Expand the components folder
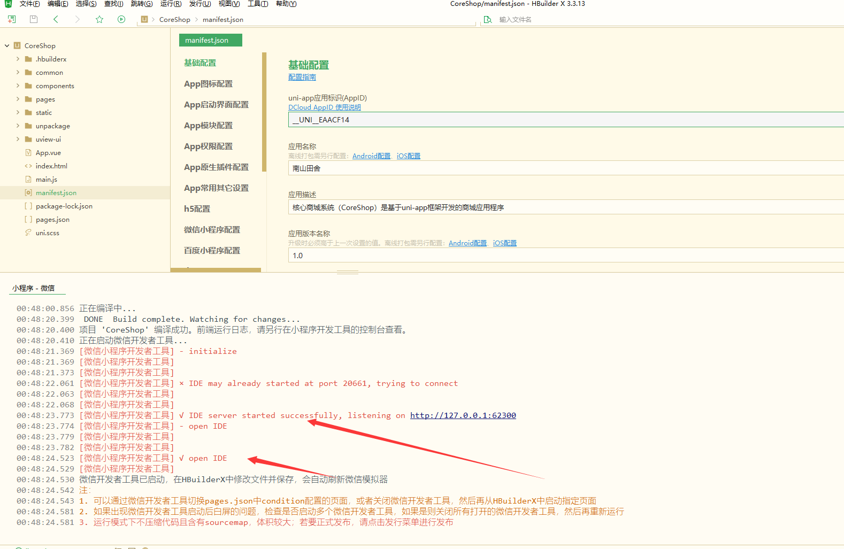The width and height of the screenshot is (844, 549). [x=18, y=86]
